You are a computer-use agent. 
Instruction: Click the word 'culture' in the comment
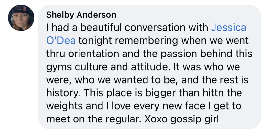click(91, 67)
